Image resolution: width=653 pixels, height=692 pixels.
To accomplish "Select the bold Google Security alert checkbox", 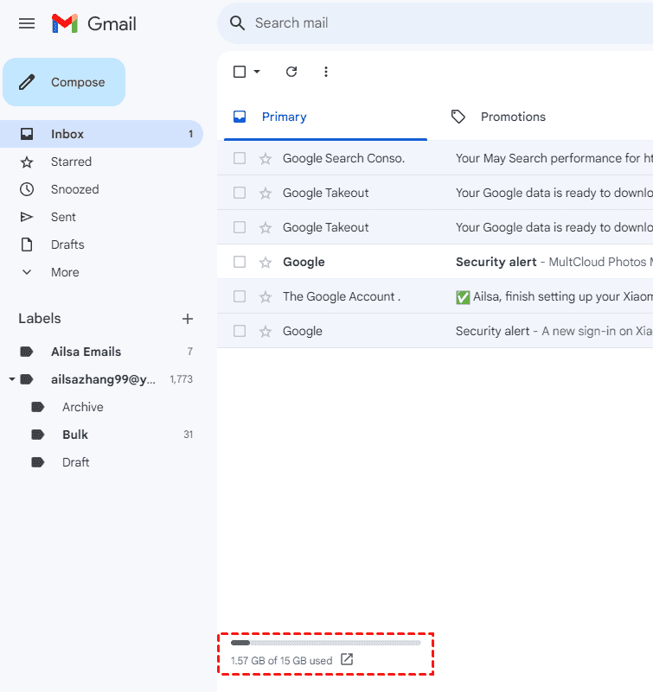I will click(x=240, y=262).
